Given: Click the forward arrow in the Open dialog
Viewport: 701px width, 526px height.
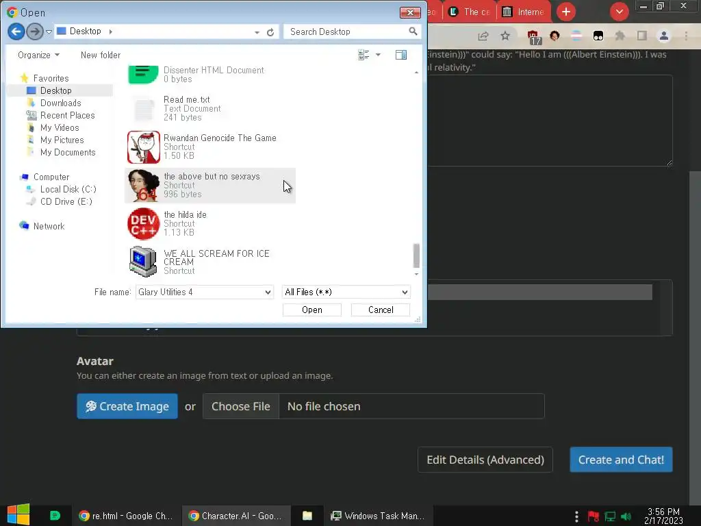Looking at the screenshot, I should click(x=35, y=32).
